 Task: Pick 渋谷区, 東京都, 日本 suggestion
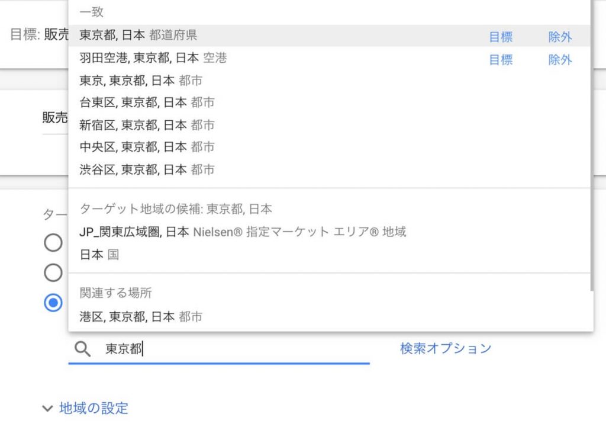(147, 170)
